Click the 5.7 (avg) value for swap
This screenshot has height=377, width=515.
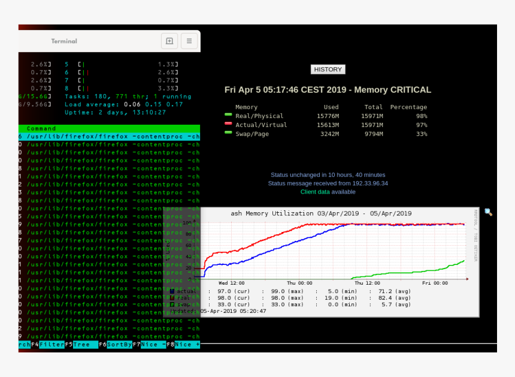[x=396, y=304]
